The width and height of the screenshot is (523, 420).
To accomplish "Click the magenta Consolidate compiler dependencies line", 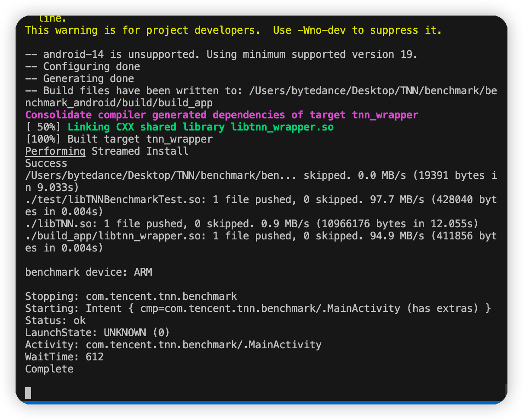I will click(x=220, y=115).
